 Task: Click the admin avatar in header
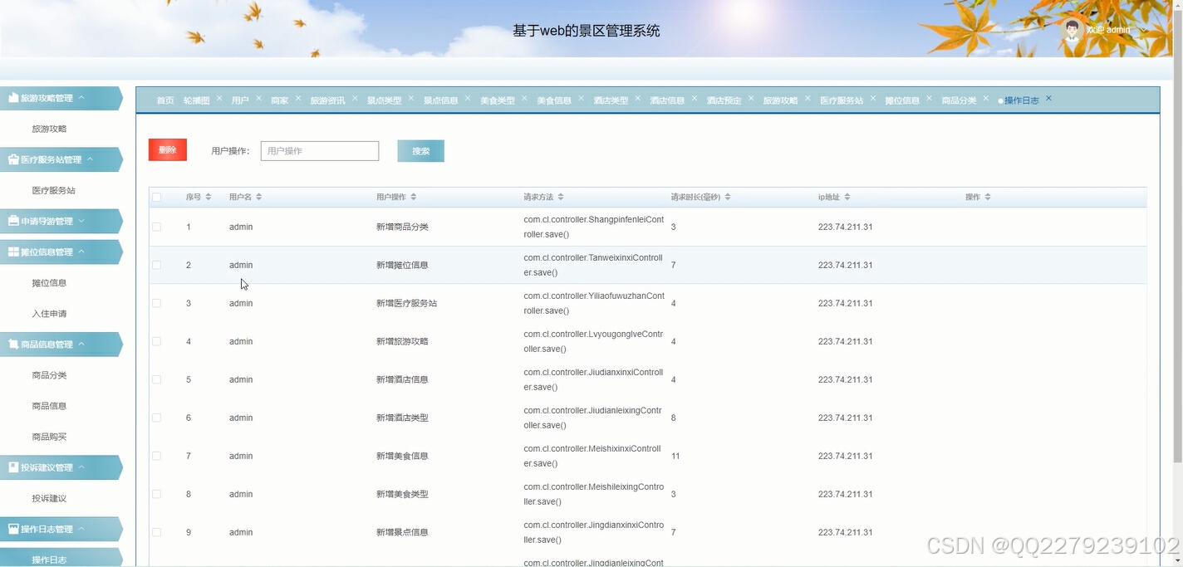pyautogui.click(x=1073, y=29)
